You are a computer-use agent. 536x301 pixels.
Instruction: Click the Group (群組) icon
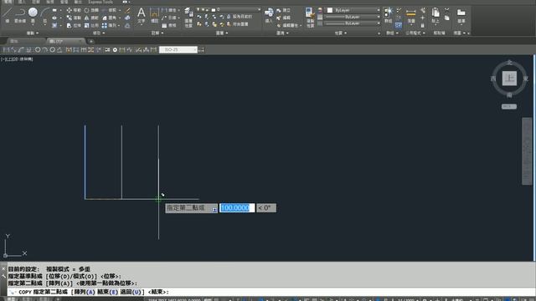point(388,15)
